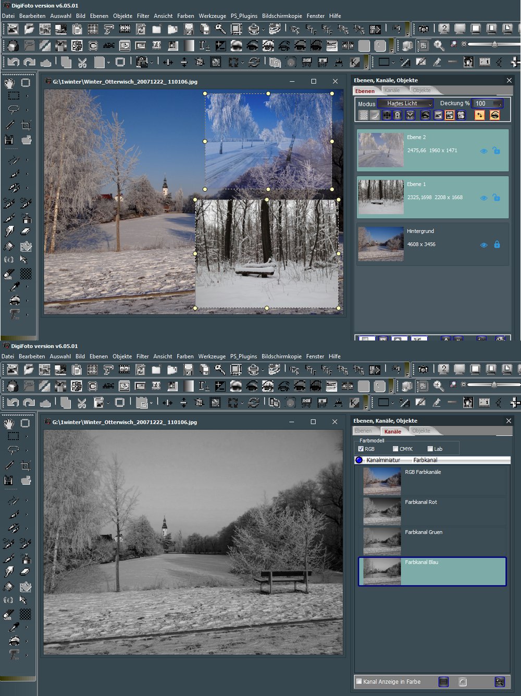This screenshot has height=696, width=521.
Task: Click the padlock icon below Modus dropdown
Action: (398, 115)
